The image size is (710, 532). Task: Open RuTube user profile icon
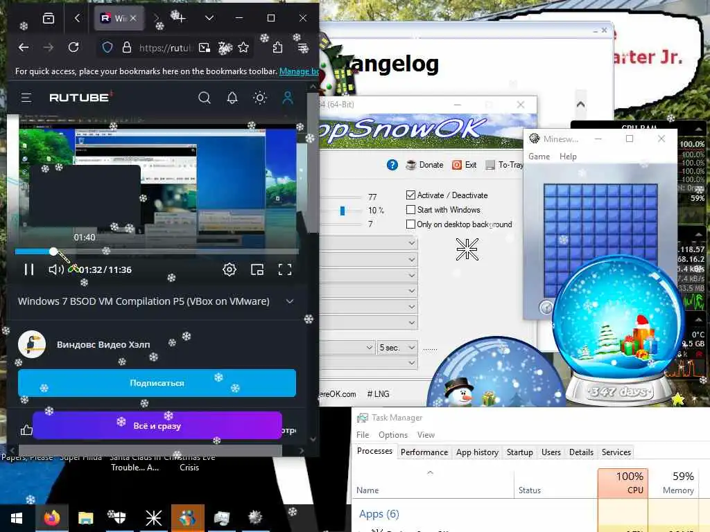click(288, 98)
